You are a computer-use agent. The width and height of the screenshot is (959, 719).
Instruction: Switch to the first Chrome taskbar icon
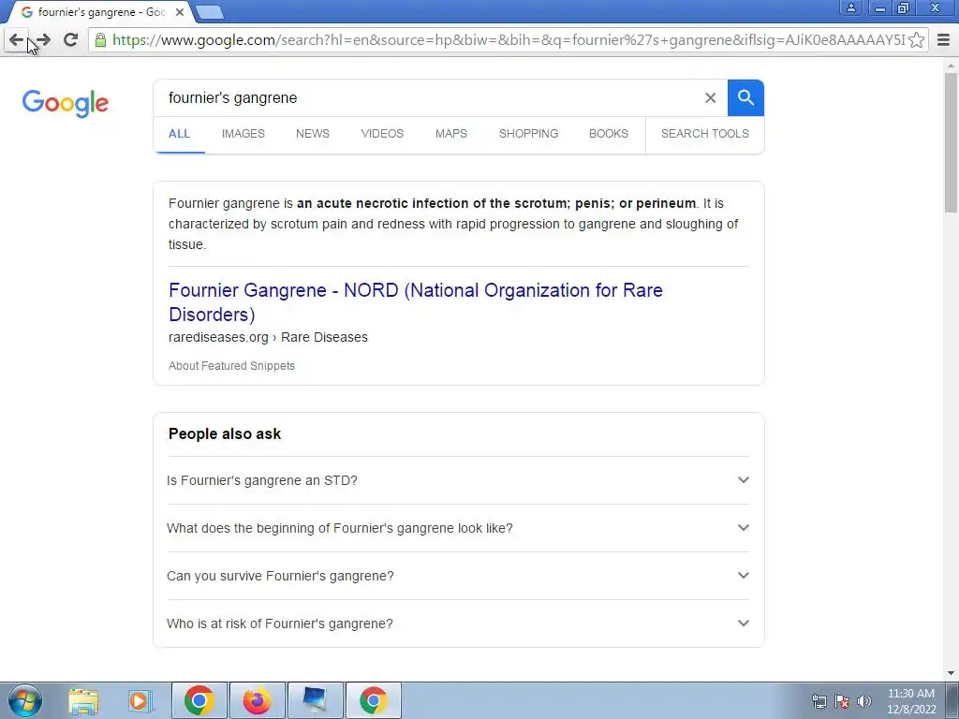199,700
